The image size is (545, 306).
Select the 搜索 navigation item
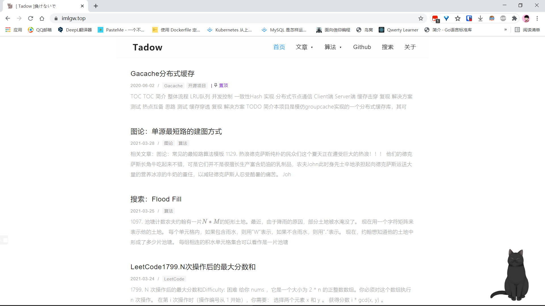[x=387, y=47]
